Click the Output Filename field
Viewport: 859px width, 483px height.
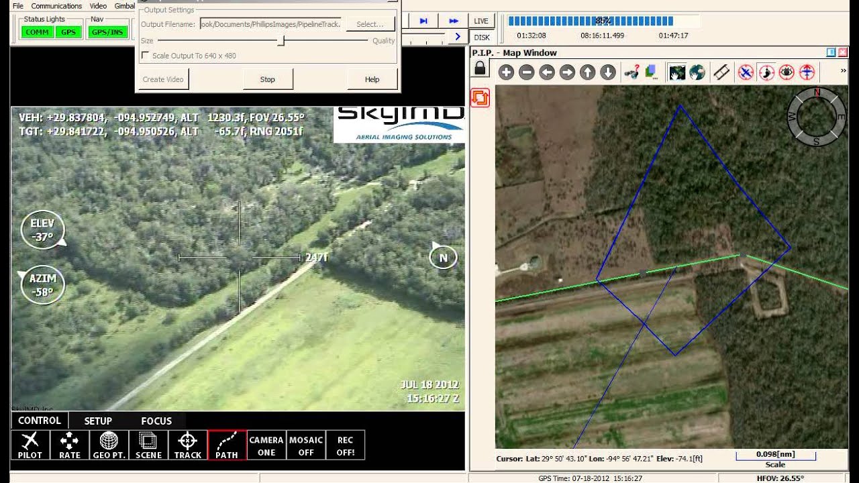coord(270,24)
